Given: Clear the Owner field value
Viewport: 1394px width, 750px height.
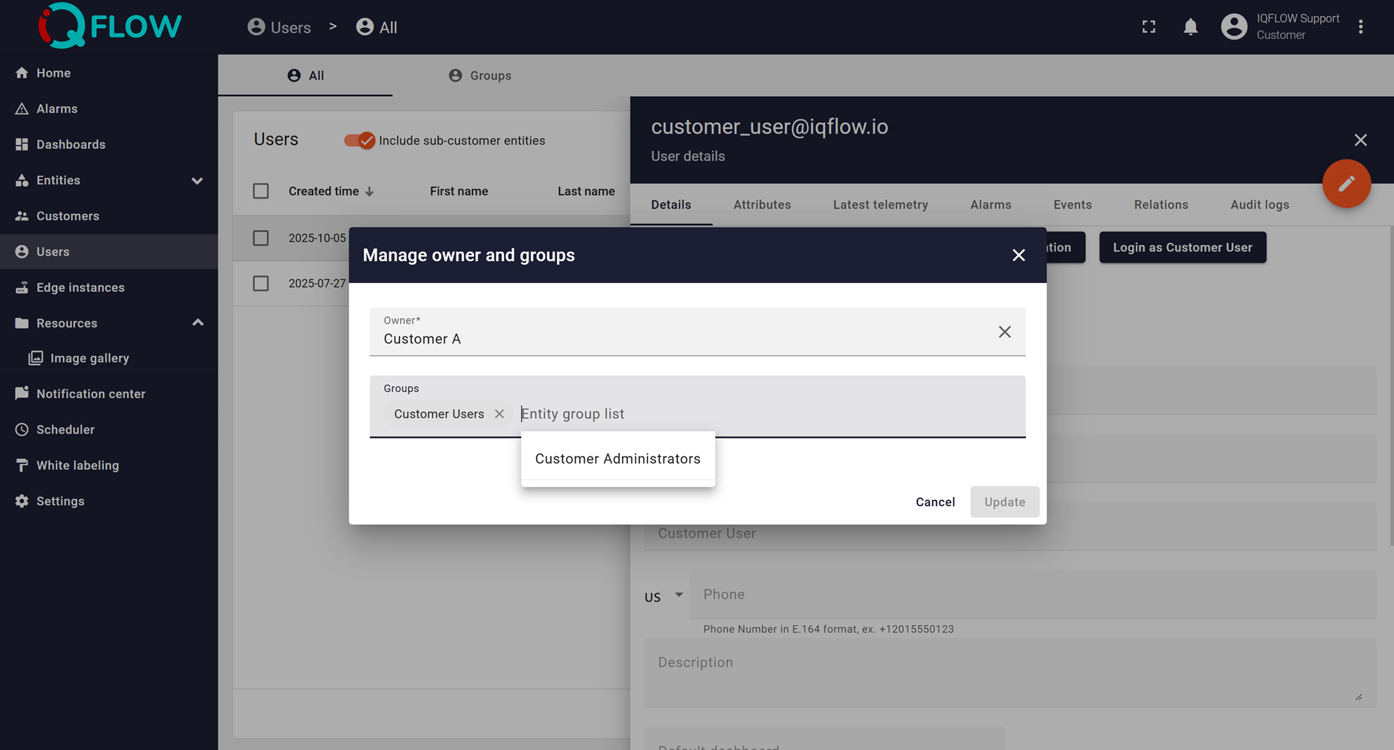Looking at the screenshot, I should click(x=1004, y=332).
